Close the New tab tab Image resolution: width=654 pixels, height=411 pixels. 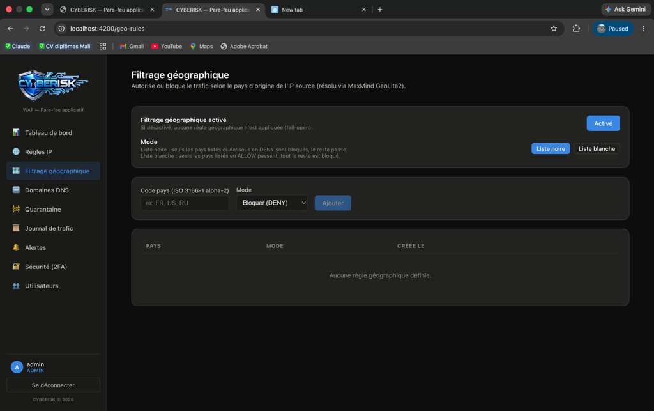click(363, 9)
